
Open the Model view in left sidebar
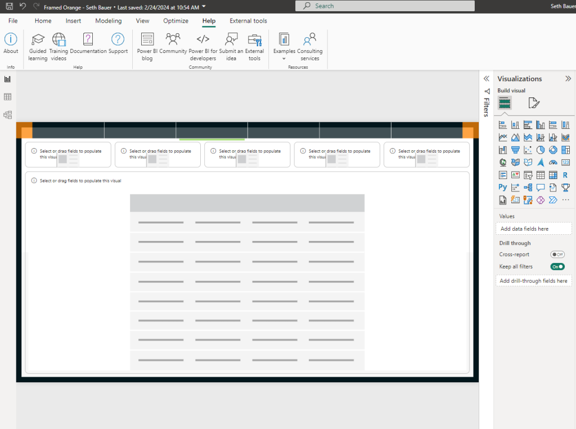point(8,115)
